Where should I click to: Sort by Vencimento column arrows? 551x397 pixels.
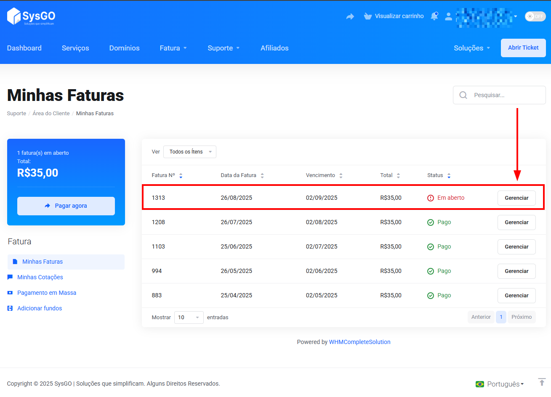pyautogui.click(x=341, y=176)
